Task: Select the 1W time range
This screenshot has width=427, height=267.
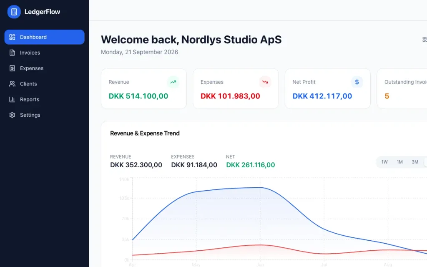Action: point(384,162)
